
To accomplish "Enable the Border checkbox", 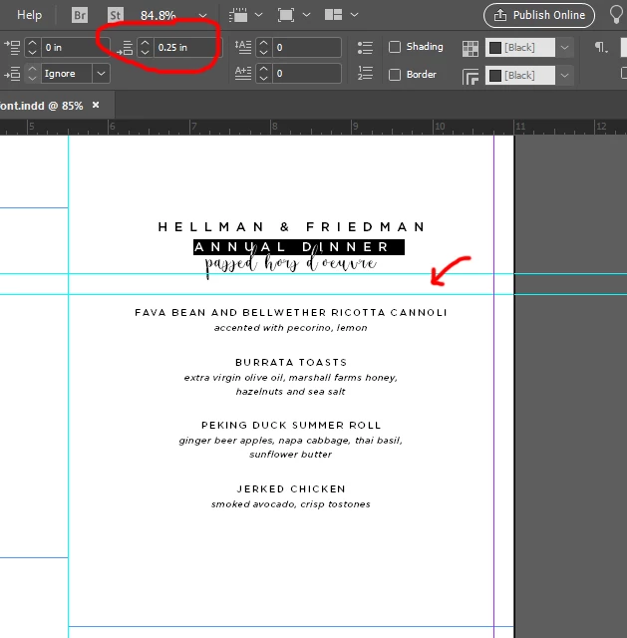I will coord(395,75).
